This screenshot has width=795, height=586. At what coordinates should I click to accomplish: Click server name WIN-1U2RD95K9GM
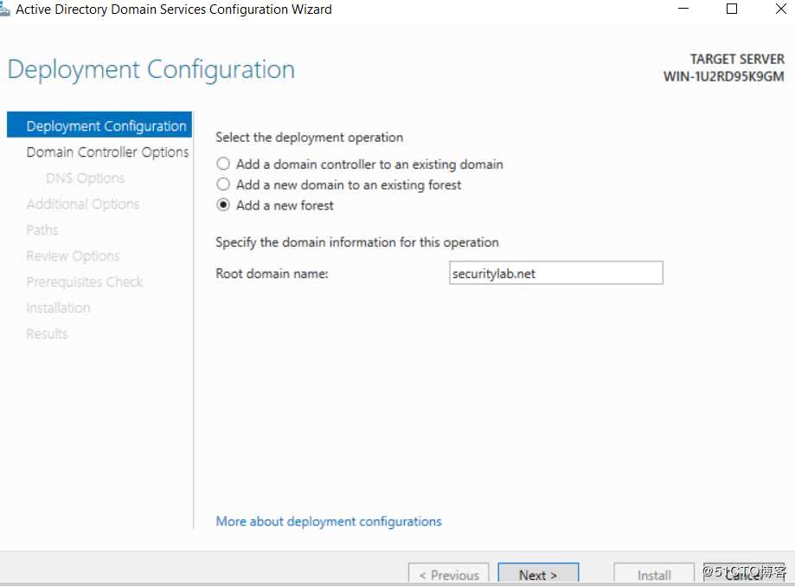pos(723,77)
